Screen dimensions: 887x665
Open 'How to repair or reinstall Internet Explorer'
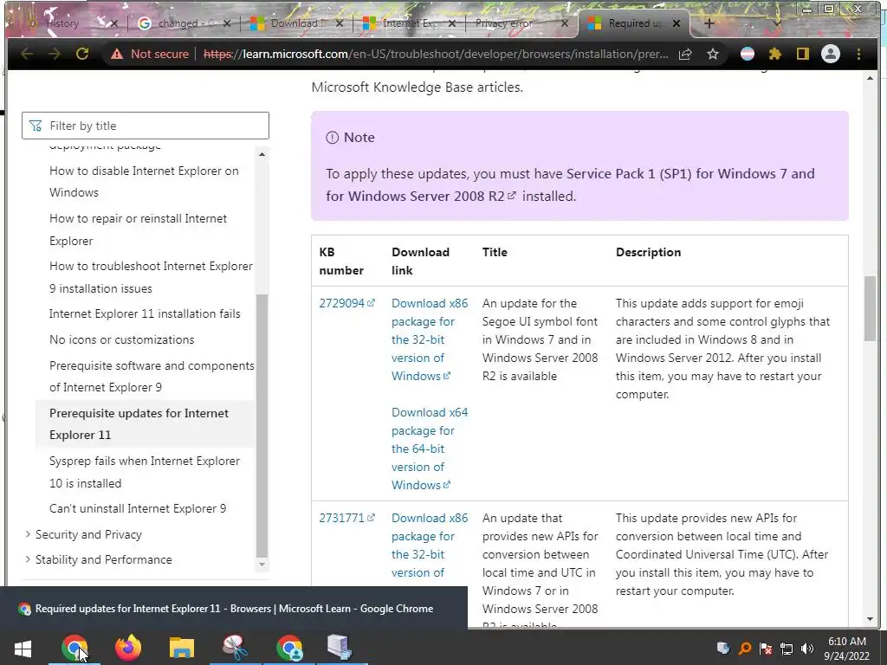pyautogui.click(x=138, y=229)
